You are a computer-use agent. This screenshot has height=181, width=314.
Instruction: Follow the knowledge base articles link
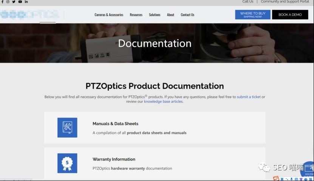[163, 102]
